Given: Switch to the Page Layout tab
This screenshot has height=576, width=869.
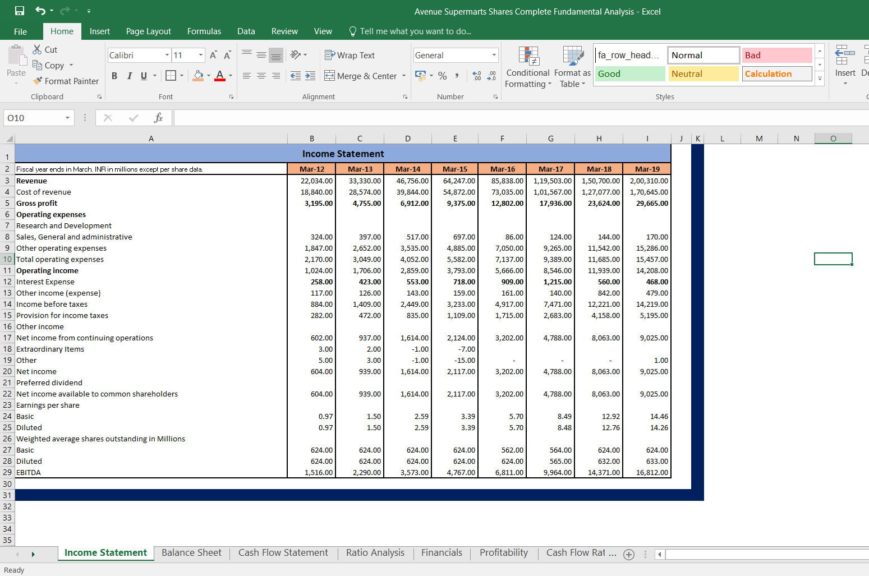Looking at the screenshot, I should tap(149, 31).
